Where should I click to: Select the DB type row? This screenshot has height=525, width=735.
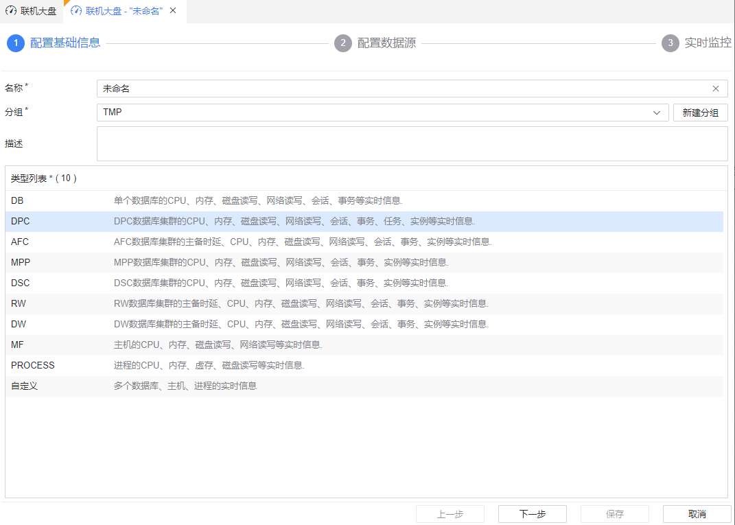(x=364, y=200)
